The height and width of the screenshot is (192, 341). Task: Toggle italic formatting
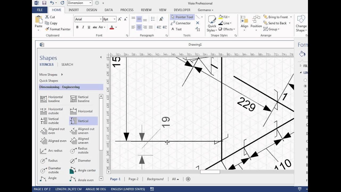click(83, 27)
